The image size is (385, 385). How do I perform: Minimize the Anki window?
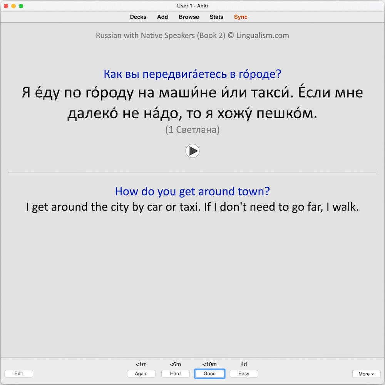coord(13,6)
